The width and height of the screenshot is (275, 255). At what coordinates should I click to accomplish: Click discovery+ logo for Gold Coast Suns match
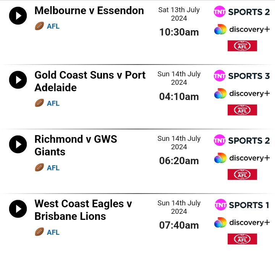[242, 94]
